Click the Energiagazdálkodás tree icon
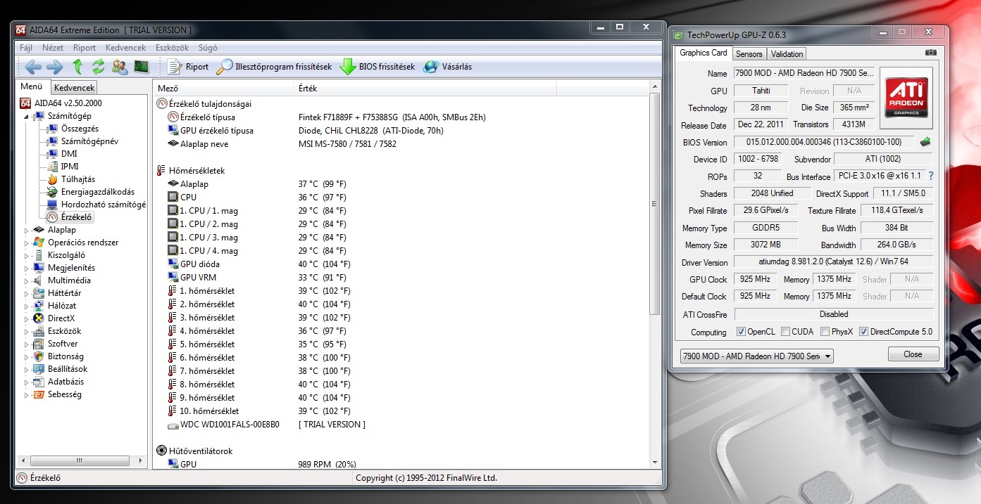Screen dimensions: 981x504 click(x=52, y=192)
